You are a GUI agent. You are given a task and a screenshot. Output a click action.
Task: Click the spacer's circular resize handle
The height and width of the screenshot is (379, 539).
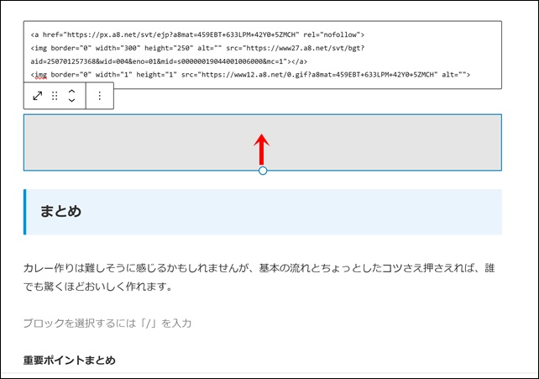[x=263, y=171]
